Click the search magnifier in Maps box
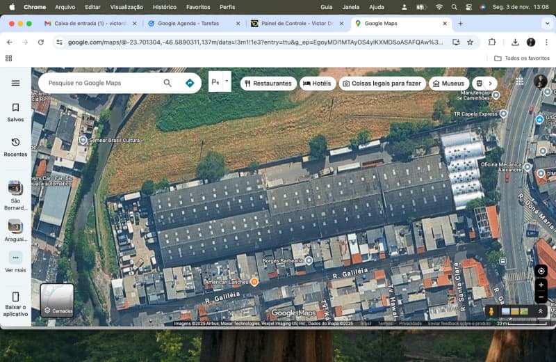The height and width of the screenshot is (362, 556). 167,83
